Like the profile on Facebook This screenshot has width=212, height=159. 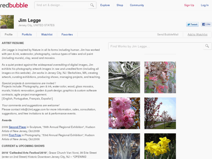coord(206,24)
